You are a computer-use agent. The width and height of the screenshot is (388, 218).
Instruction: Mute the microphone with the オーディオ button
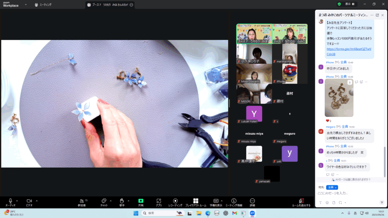(10, 202)
